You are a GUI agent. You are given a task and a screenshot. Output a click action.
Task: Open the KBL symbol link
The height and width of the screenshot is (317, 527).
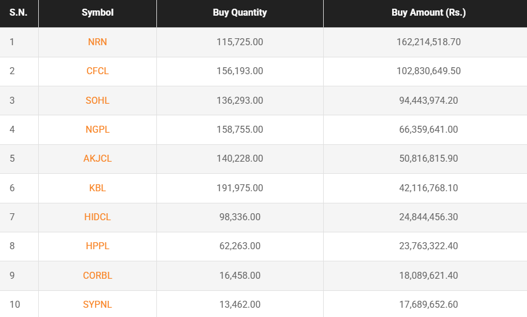(x=97, y=188)
